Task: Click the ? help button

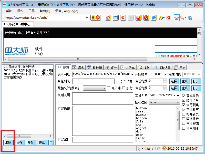Action: coord(51,142)
